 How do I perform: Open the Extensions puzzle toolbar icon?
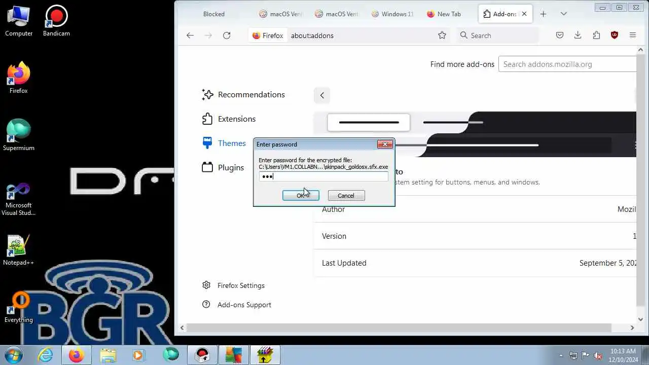[596, 35]
